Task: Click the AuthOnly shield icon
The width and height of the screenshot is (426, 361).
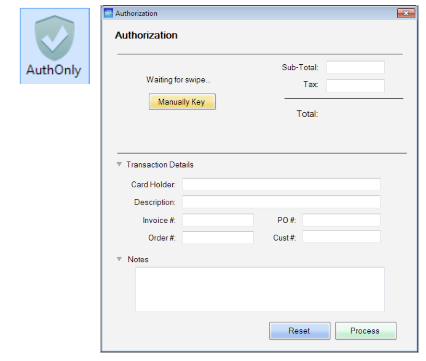Action: pyautogui.click(x=55, y=38)
